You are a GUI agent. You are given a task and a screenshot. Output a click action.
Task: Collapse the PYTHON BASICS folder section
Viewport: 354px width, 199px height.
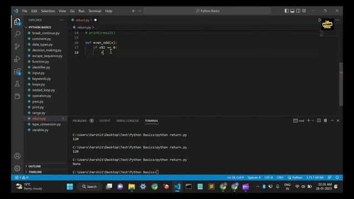(x=40, y=27)
